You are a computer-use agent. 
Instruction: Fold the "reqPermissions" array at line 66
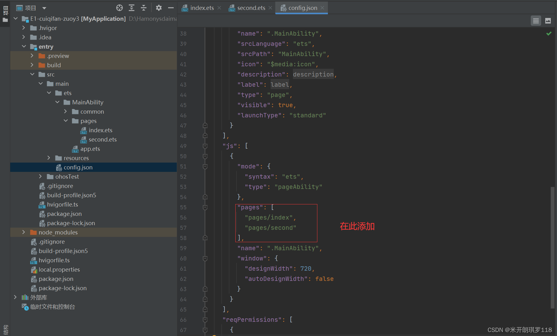coord(205,320)
